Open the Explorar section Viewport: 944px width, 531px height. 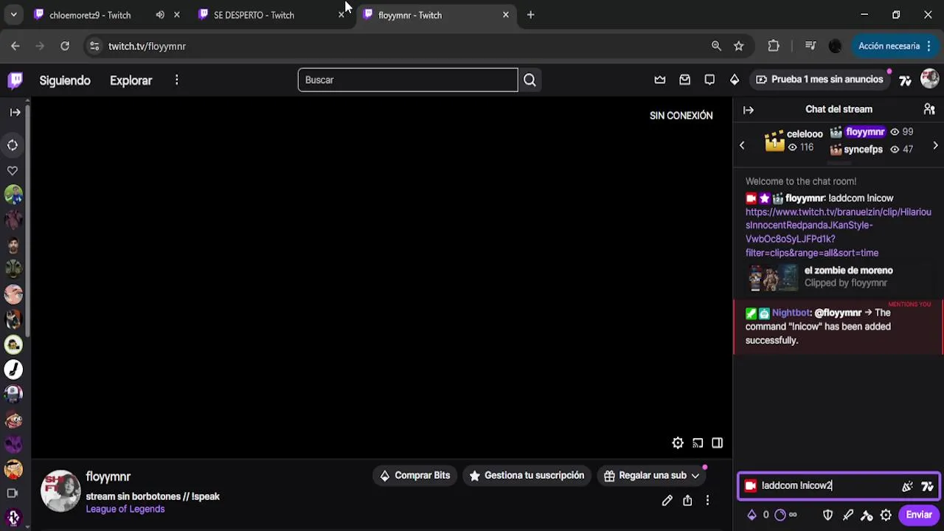click(131, 80)
